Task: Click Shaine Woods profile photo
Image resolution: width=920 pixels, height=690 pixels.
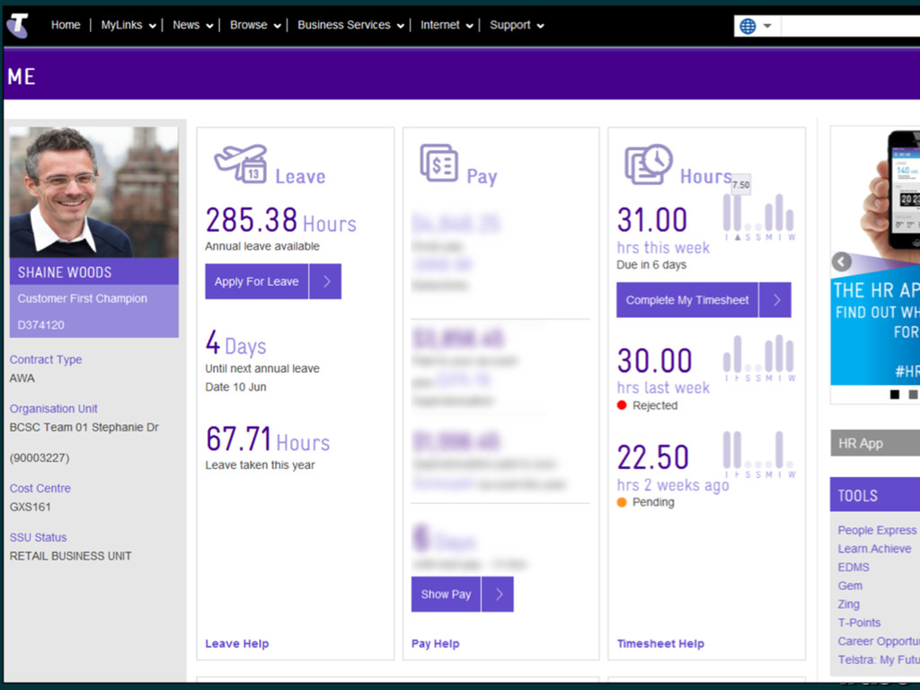Action: click(93, 192)
